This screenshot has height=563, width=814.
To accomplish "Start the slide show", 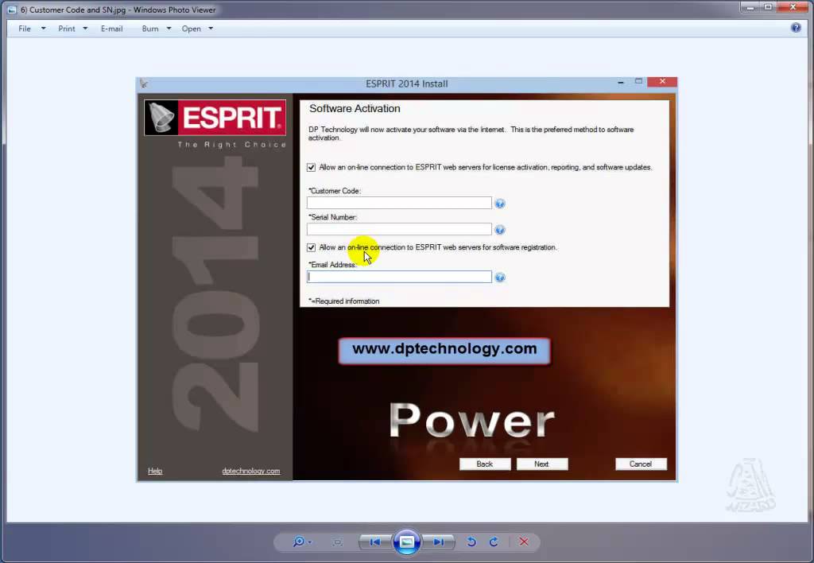I will click(406, 542).
